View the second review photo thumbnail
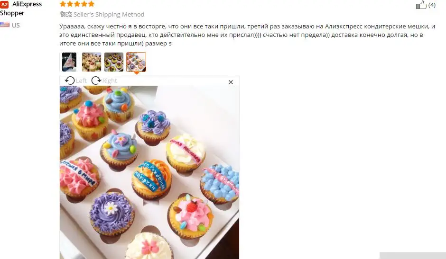Viewport: 446px width, 259px height. pyautogui.click(x=92, y=62)
